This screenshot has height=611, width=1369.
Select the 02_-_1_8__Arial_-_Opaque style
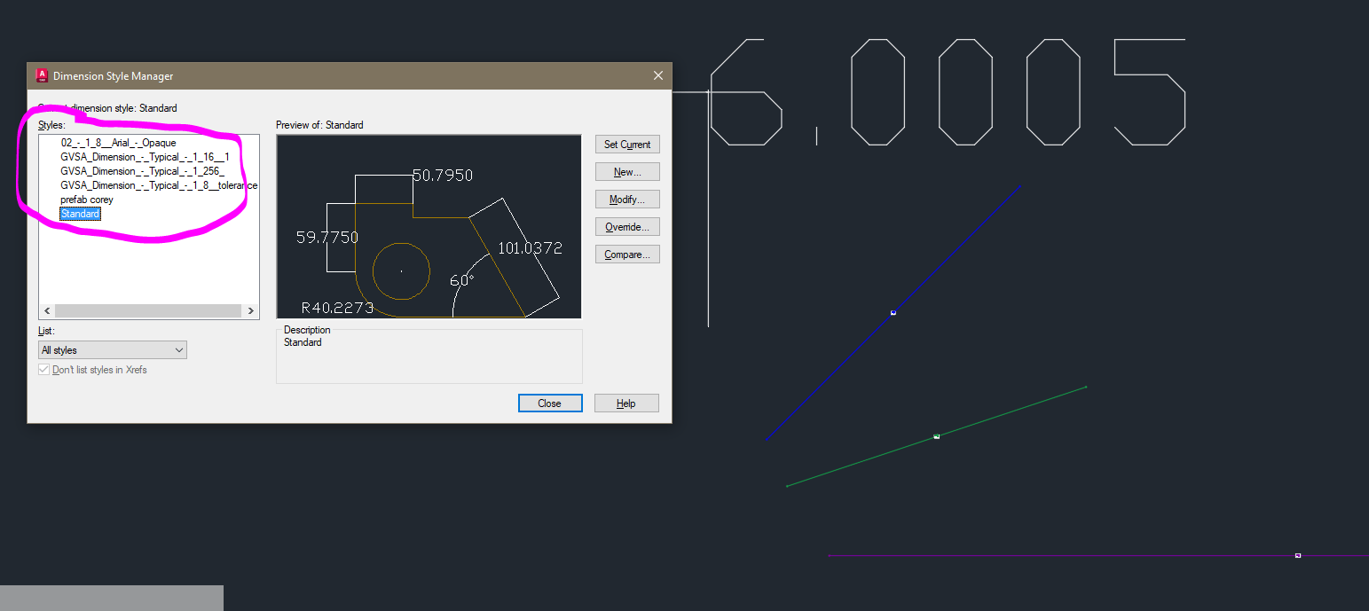pos(115,142)
